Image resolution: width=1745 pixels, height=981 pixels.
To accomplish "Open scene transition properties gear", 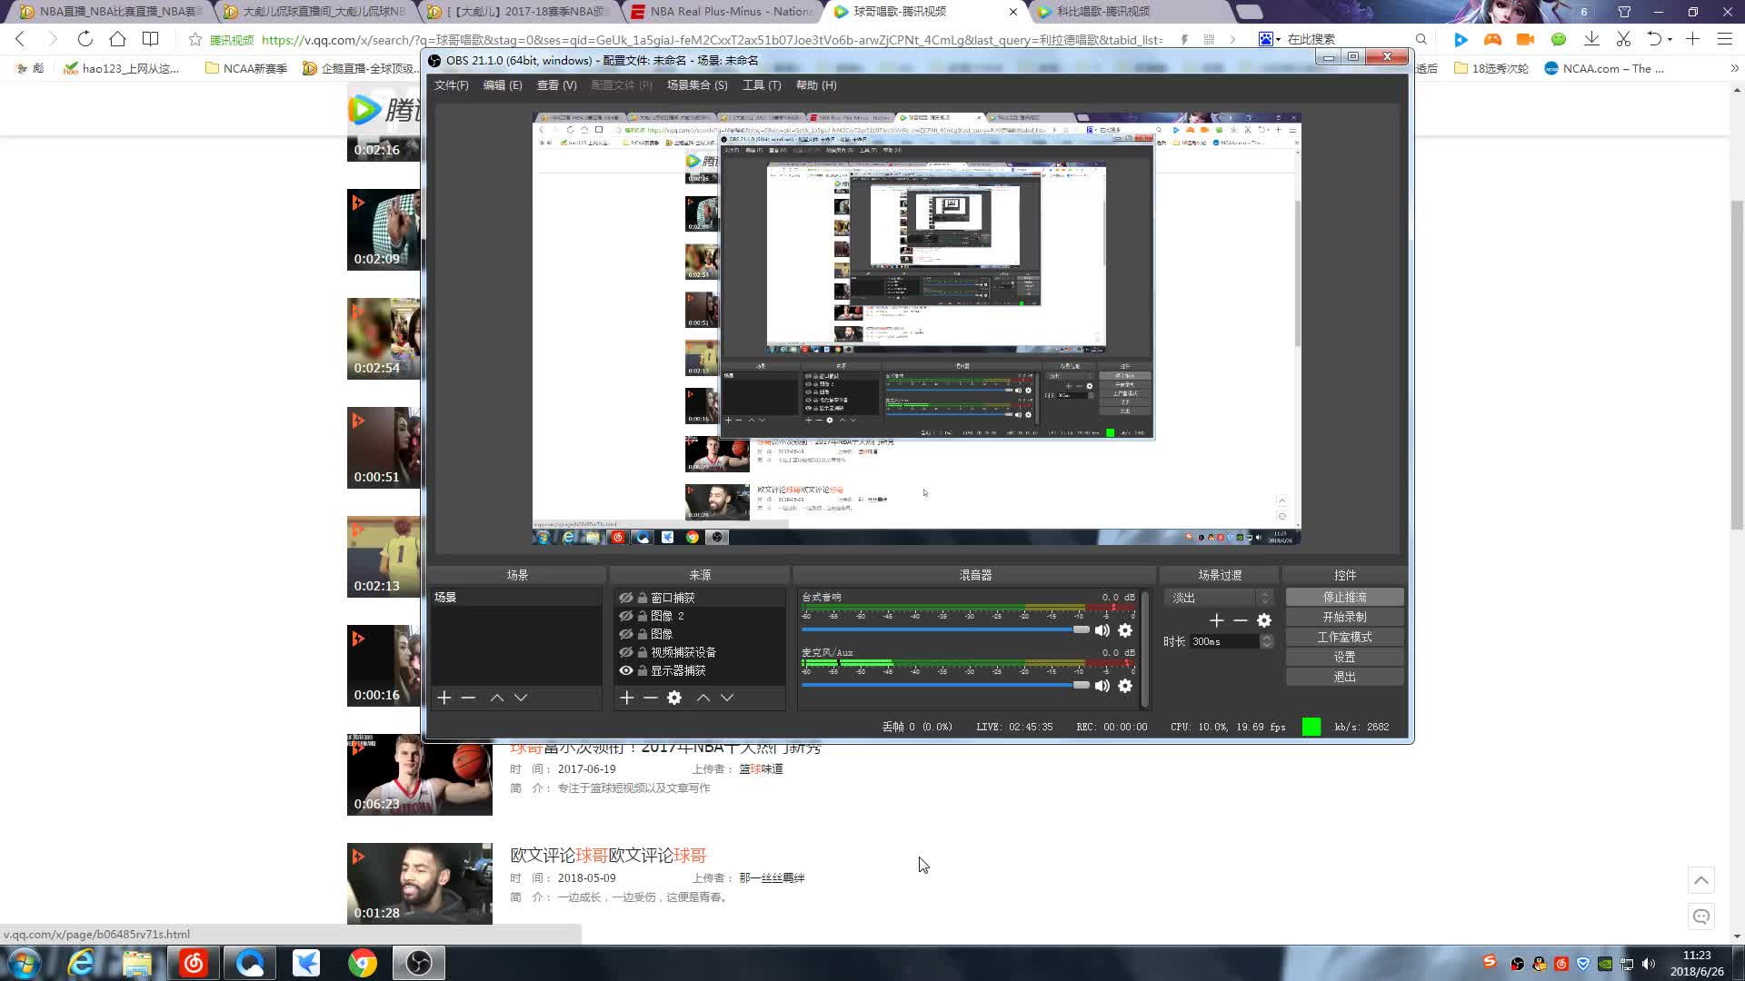I will (x=1264, y=620).
